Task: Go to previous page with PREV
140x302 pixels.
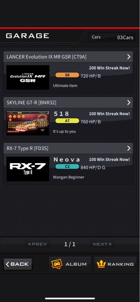Action: 38,244
